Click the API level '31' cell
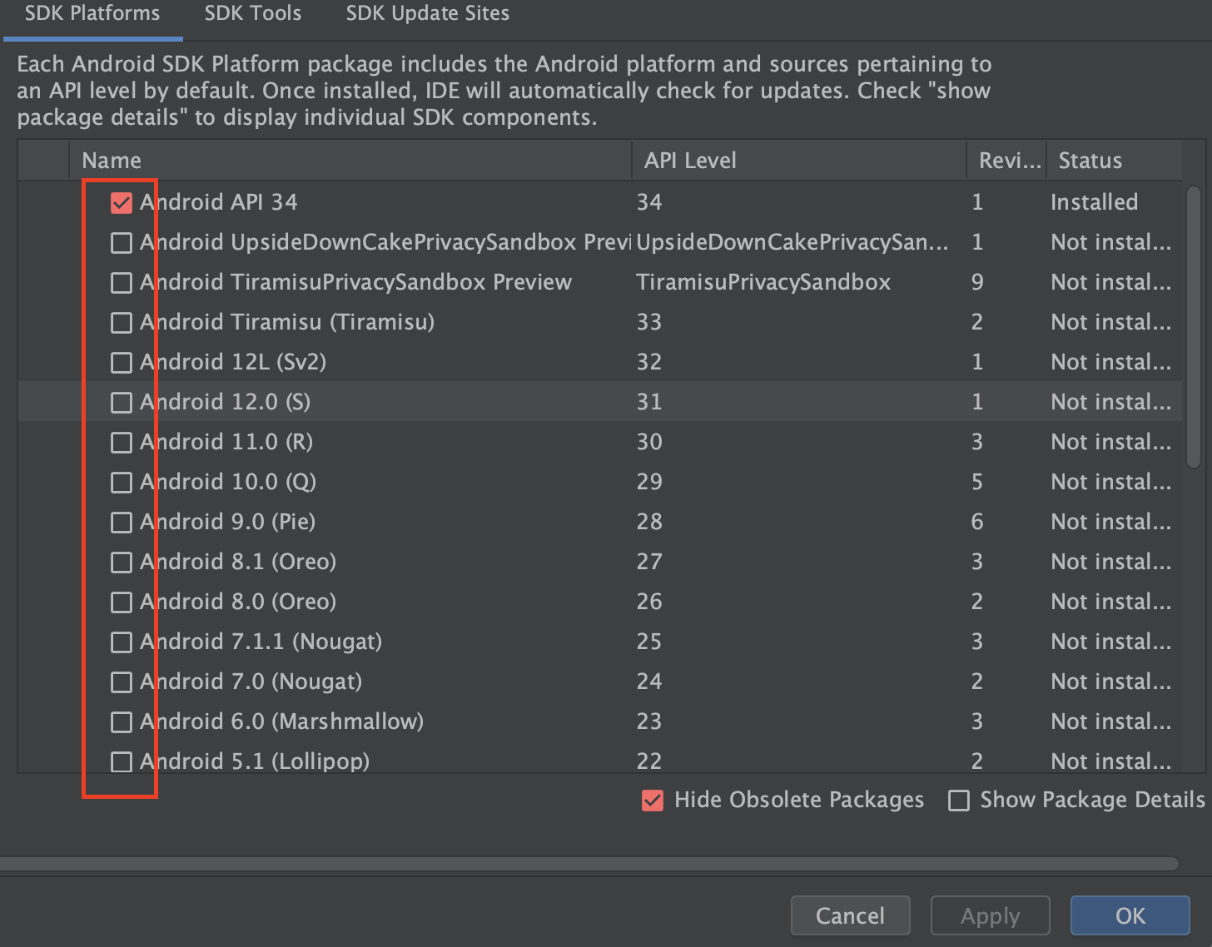Viewport: 1212px width, 947px height. 649,402
